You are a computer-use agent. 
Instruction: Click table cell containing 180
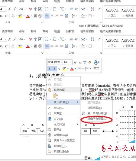(x=95, y=131)
